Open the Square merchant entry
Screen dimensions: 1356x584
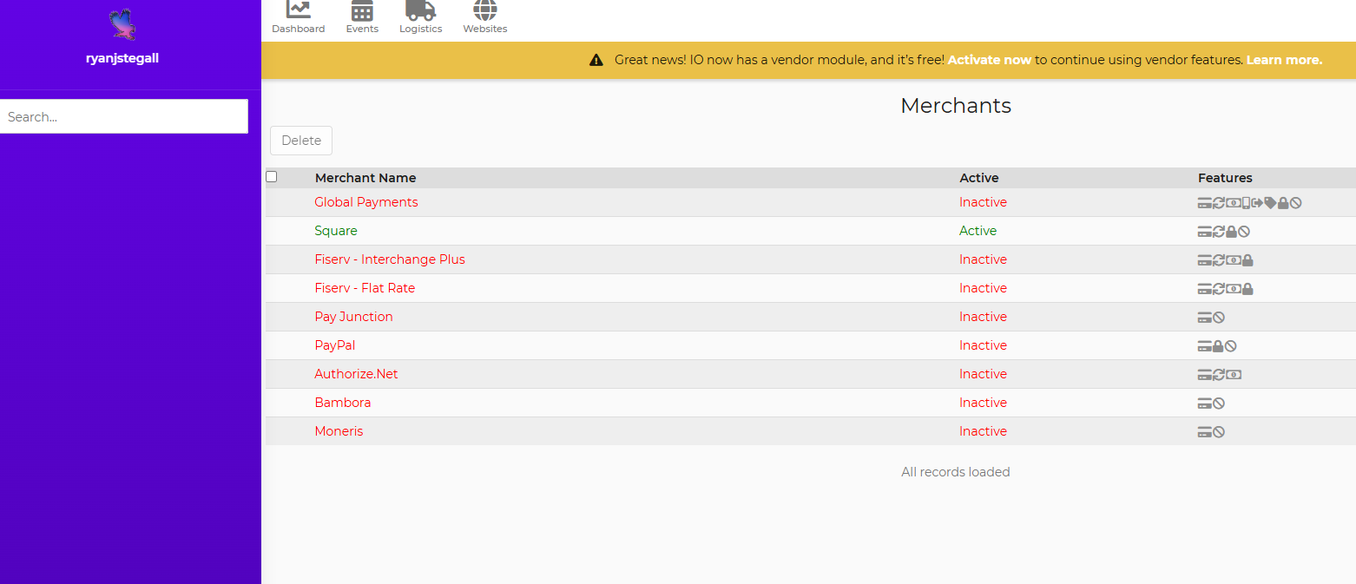(x=336, y=231)
